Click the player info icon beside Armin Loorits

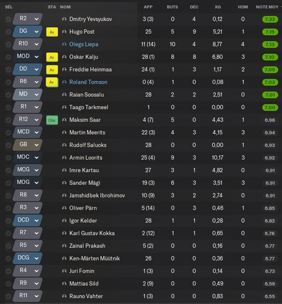[64, 158]
